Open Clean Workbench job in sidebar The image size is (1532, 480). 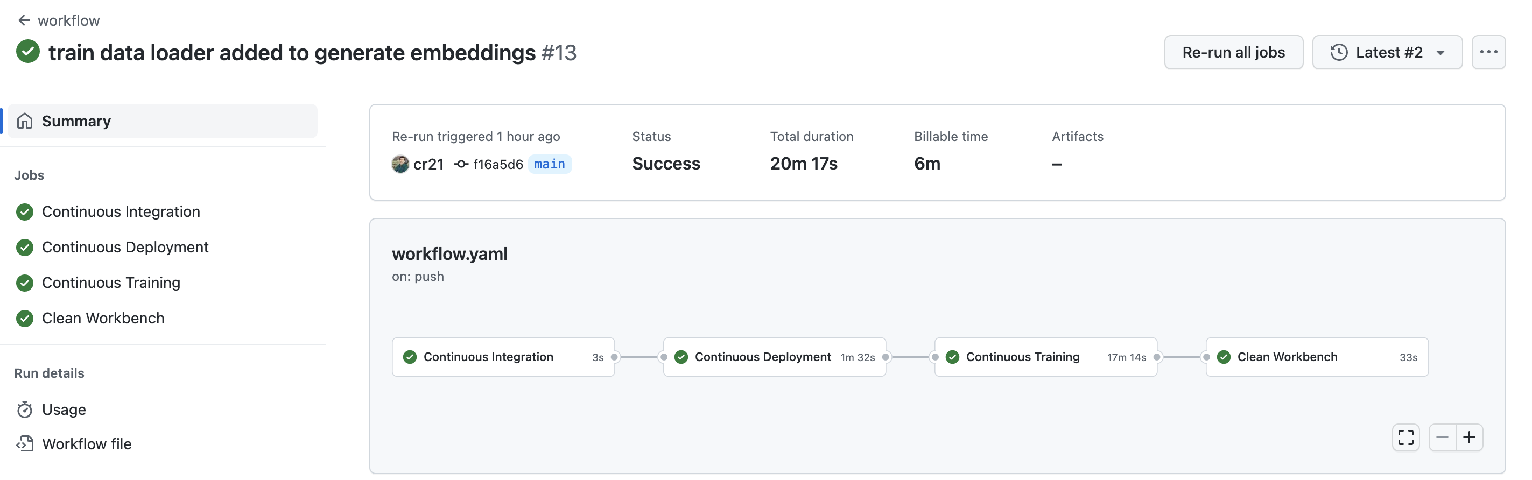click(x=103, y=319)
